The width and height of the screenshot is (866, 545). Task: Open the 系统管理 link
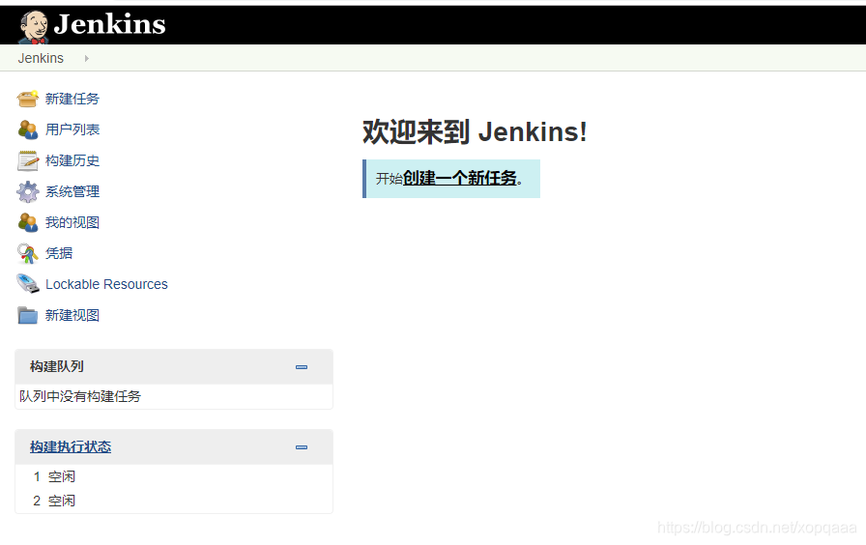point(72,191)
